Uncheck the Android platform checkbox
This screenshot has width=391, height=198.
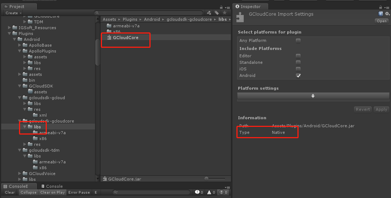pyautogui.click(x=298, y=75)
